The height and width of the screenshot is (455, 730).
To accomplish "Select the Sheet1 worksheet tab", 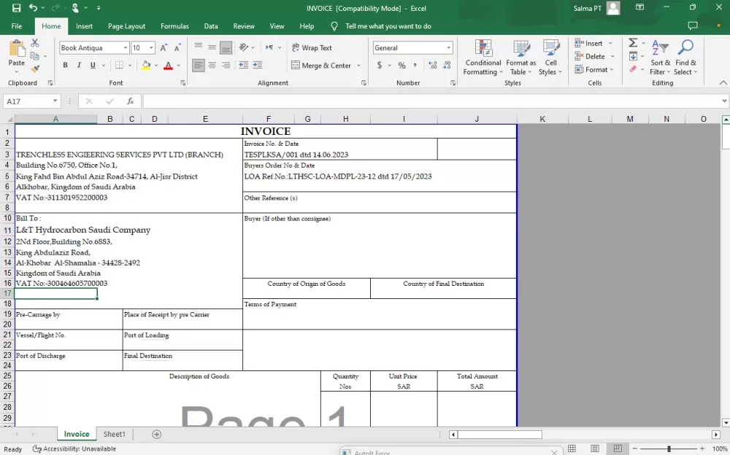I will [x=114, y=434].
